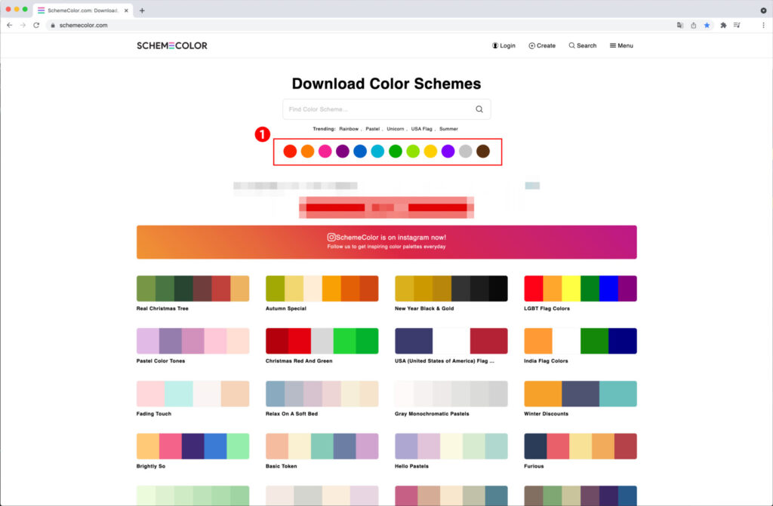Open the USA Flag palette thumbnail
773x506 pixels.
451,341
